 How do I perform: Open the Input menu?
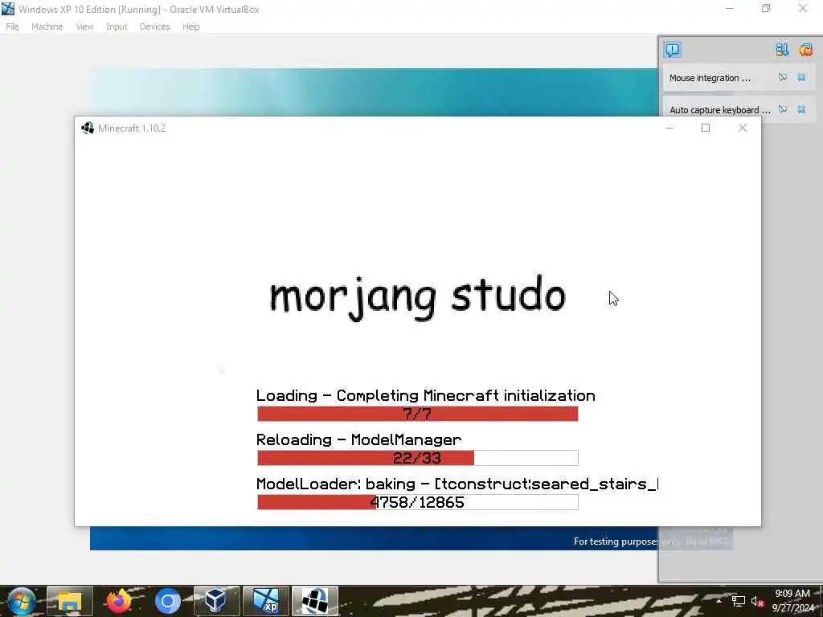(x=117, y=27)
